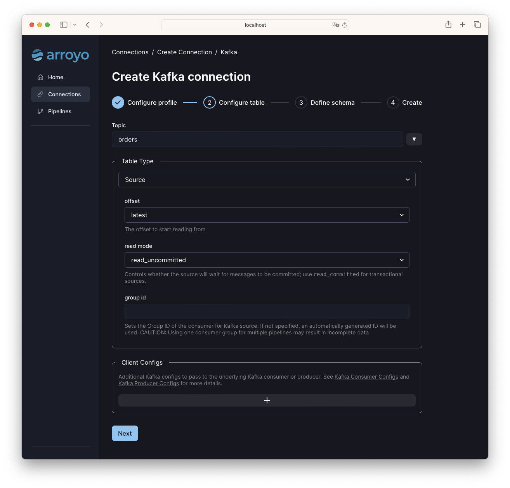510x488 pixels.
Task: Click the Arroyo logo
Action: pos(60,55)
